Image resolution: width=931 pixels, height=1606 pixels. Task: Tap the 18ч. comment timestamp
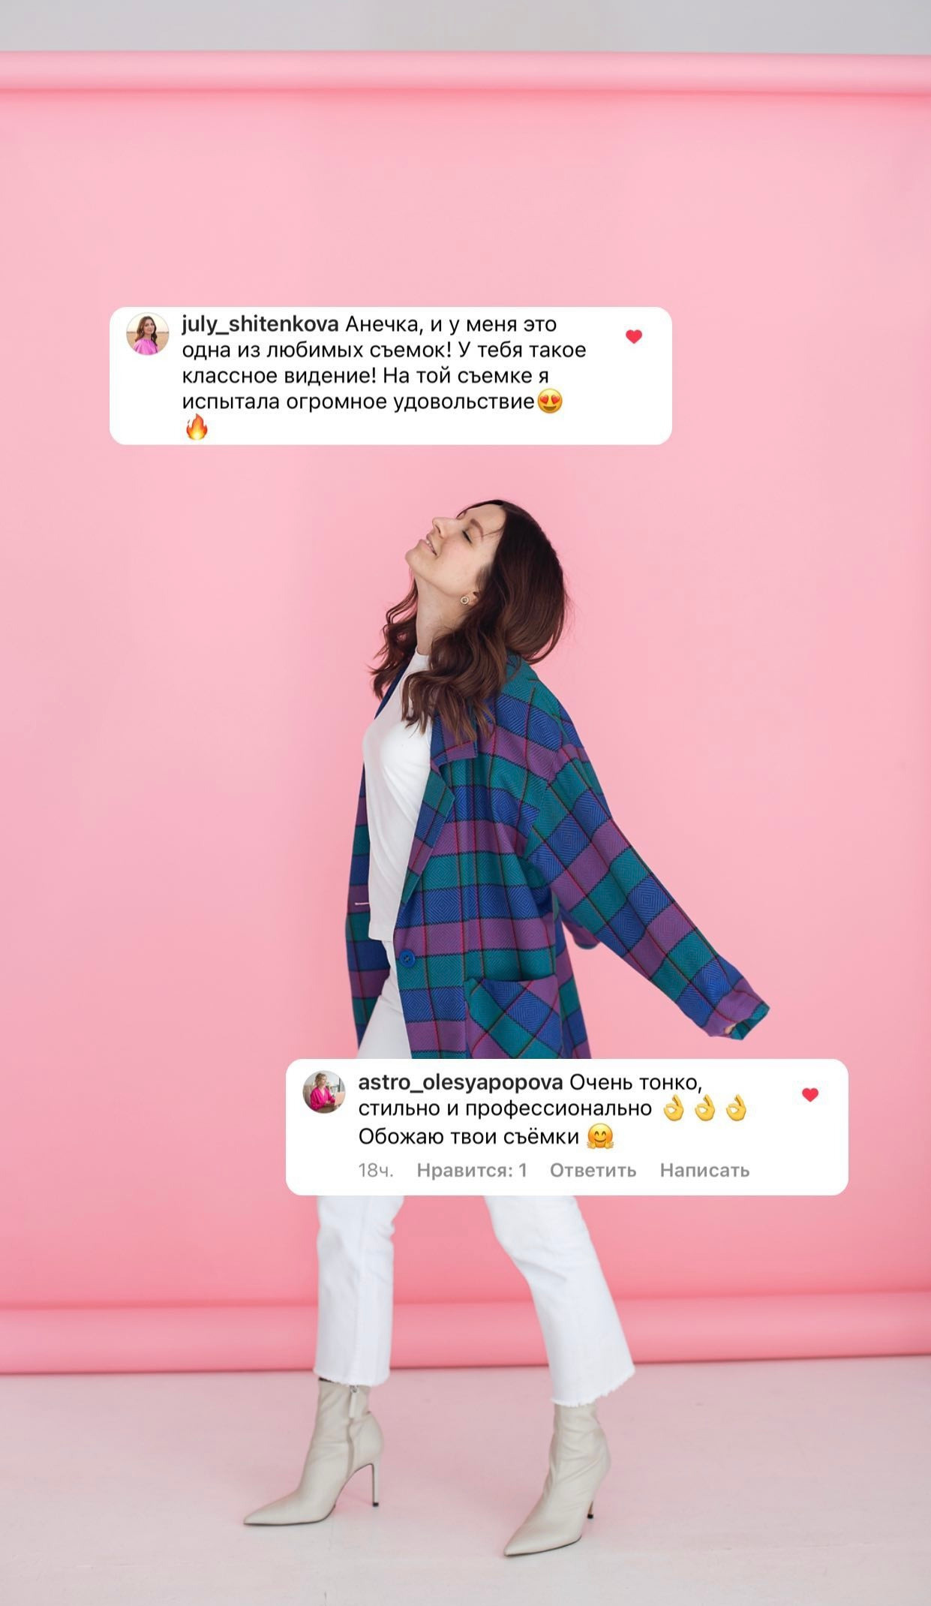(x=376, y=1170)
